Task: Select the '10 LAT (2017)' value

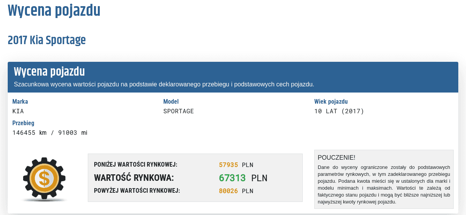Action: pyautogui.click(x=339, y=111)
